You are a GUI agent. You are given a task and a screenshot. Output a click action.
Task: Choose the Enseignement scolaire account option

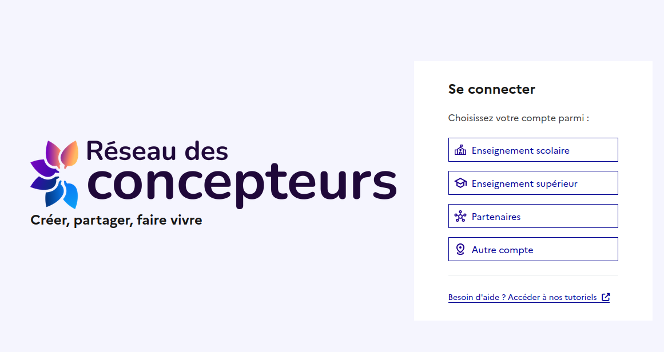[533, 150]
